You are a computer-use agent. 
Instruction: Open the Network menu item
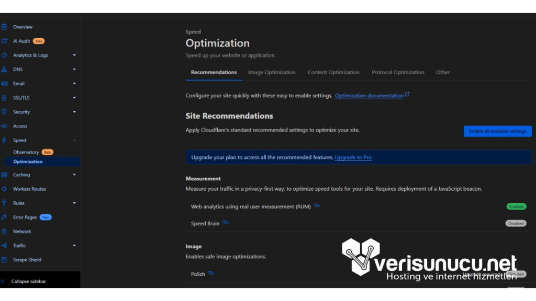22,231
